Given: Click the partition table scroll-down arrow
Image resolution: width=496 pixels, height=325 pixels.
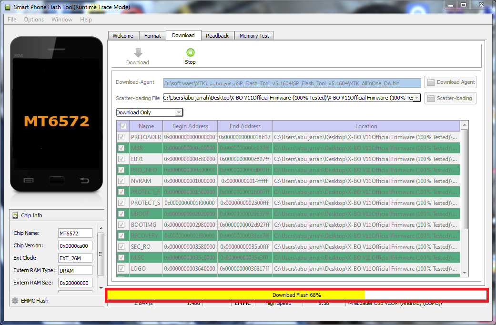Looking at the screenshot, I should [465, 273].
